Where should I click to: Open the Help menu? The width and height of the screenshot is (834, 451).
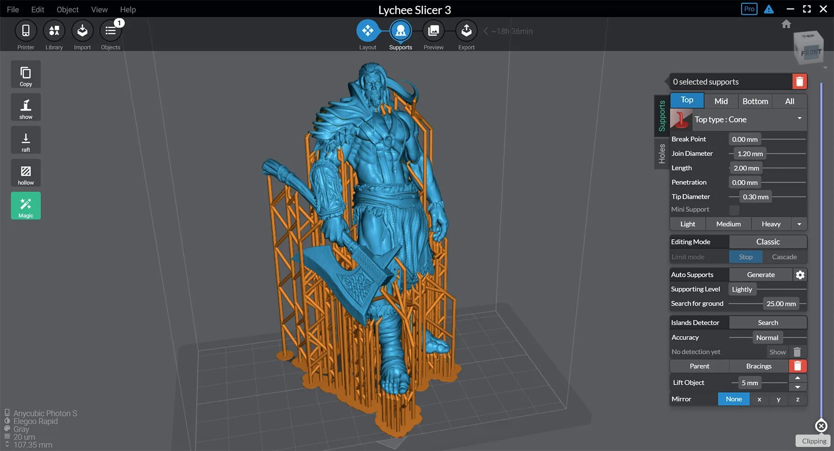coord(128,10)
